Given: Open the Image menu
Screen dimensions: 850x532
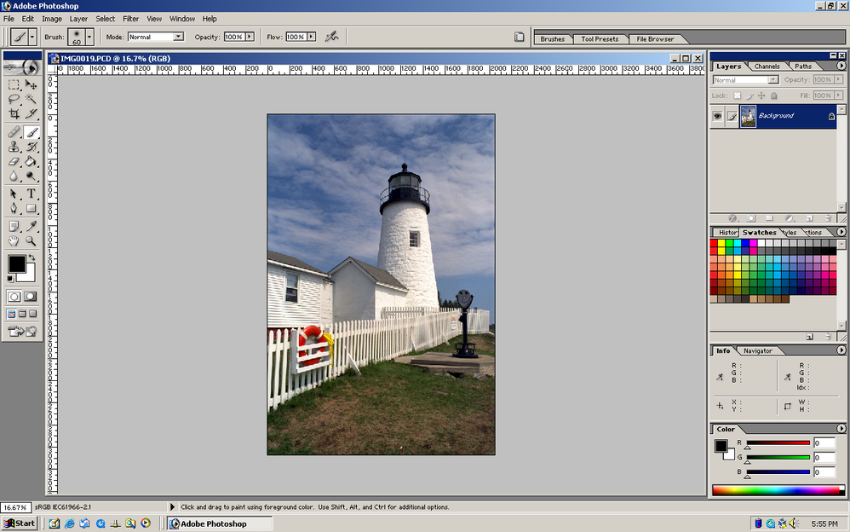Looking at the screenshot, I should point(52,19).
